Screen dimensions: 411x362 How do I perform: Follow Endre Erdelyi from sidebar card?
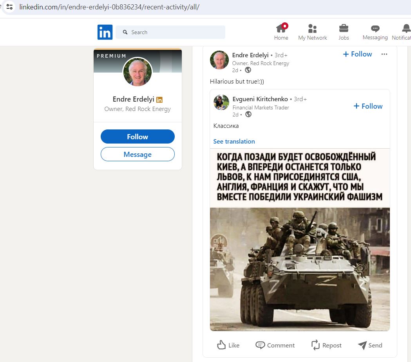[138, 136]
